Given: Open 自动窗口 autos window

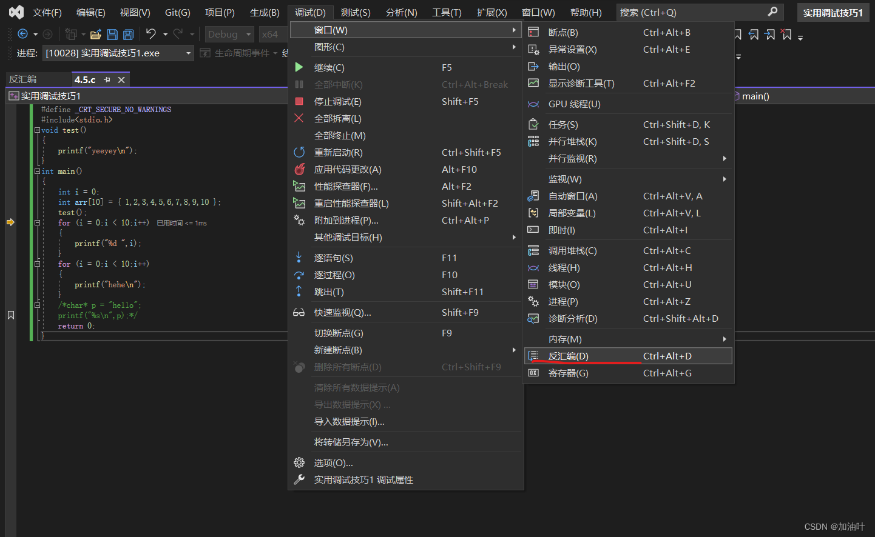Looking at the screenshot, I should click(628, 196).
